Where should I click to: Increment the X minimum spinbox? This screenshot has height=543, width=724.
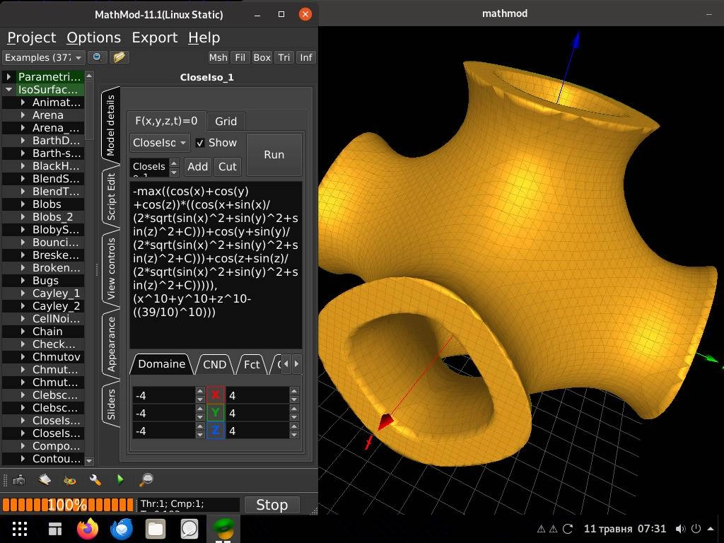click(200, 391)
